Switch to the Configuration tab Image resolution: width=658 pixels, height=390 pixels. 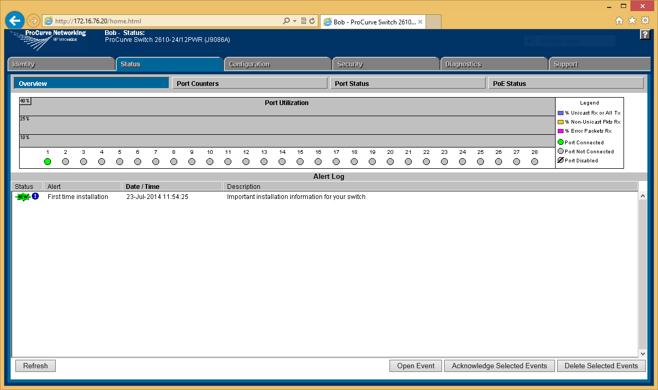(277, 64)
